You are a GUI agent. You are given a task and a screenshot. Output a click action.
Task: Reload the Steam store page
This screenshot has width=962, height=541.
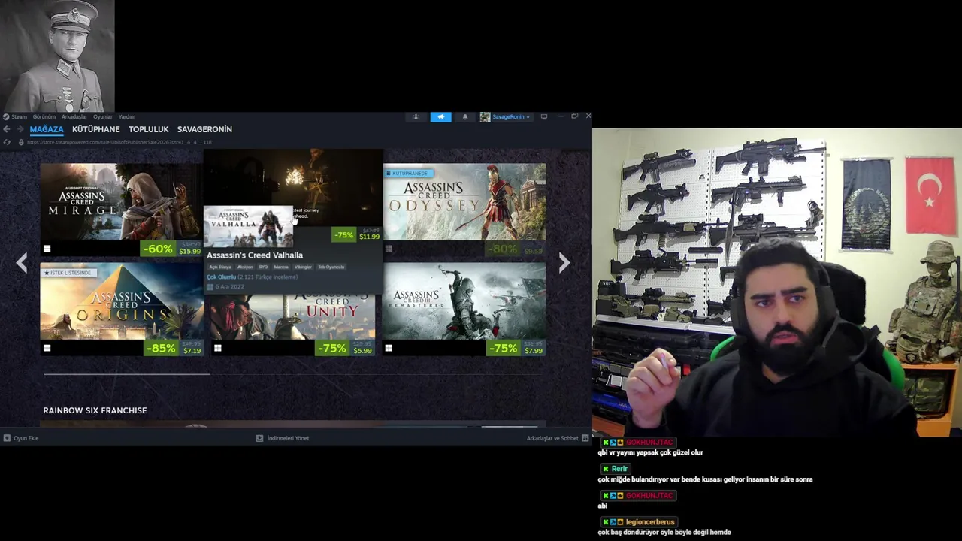click(7, 142)
